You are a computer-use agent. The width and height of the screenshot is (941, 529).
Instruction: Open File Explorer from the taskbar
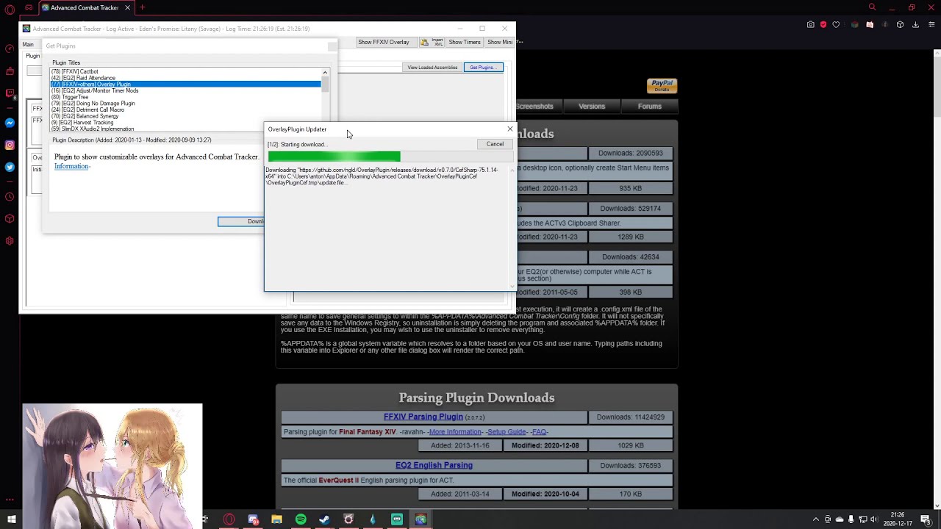point(276,519)
